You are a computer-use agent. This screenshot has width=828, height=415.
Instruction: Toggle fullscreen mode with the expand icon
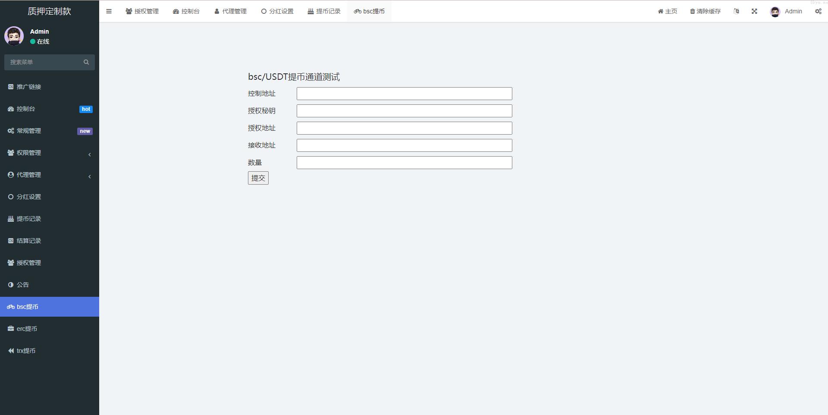coord(754,11)
